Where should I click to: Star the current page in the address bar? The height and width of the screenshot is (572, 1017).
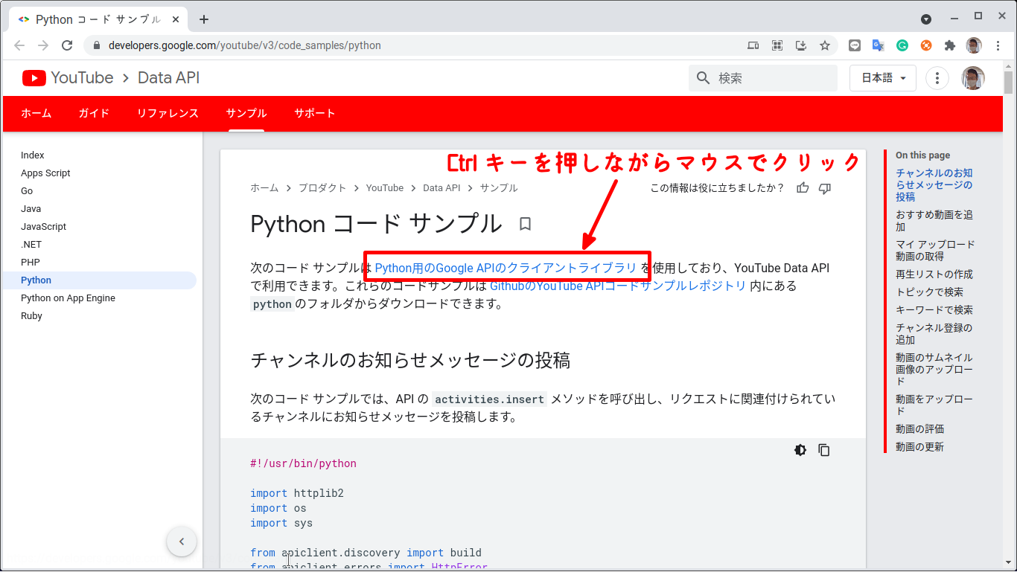[x=824, y=45]
